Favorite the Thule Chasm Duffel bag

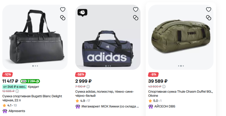[209, 10]
